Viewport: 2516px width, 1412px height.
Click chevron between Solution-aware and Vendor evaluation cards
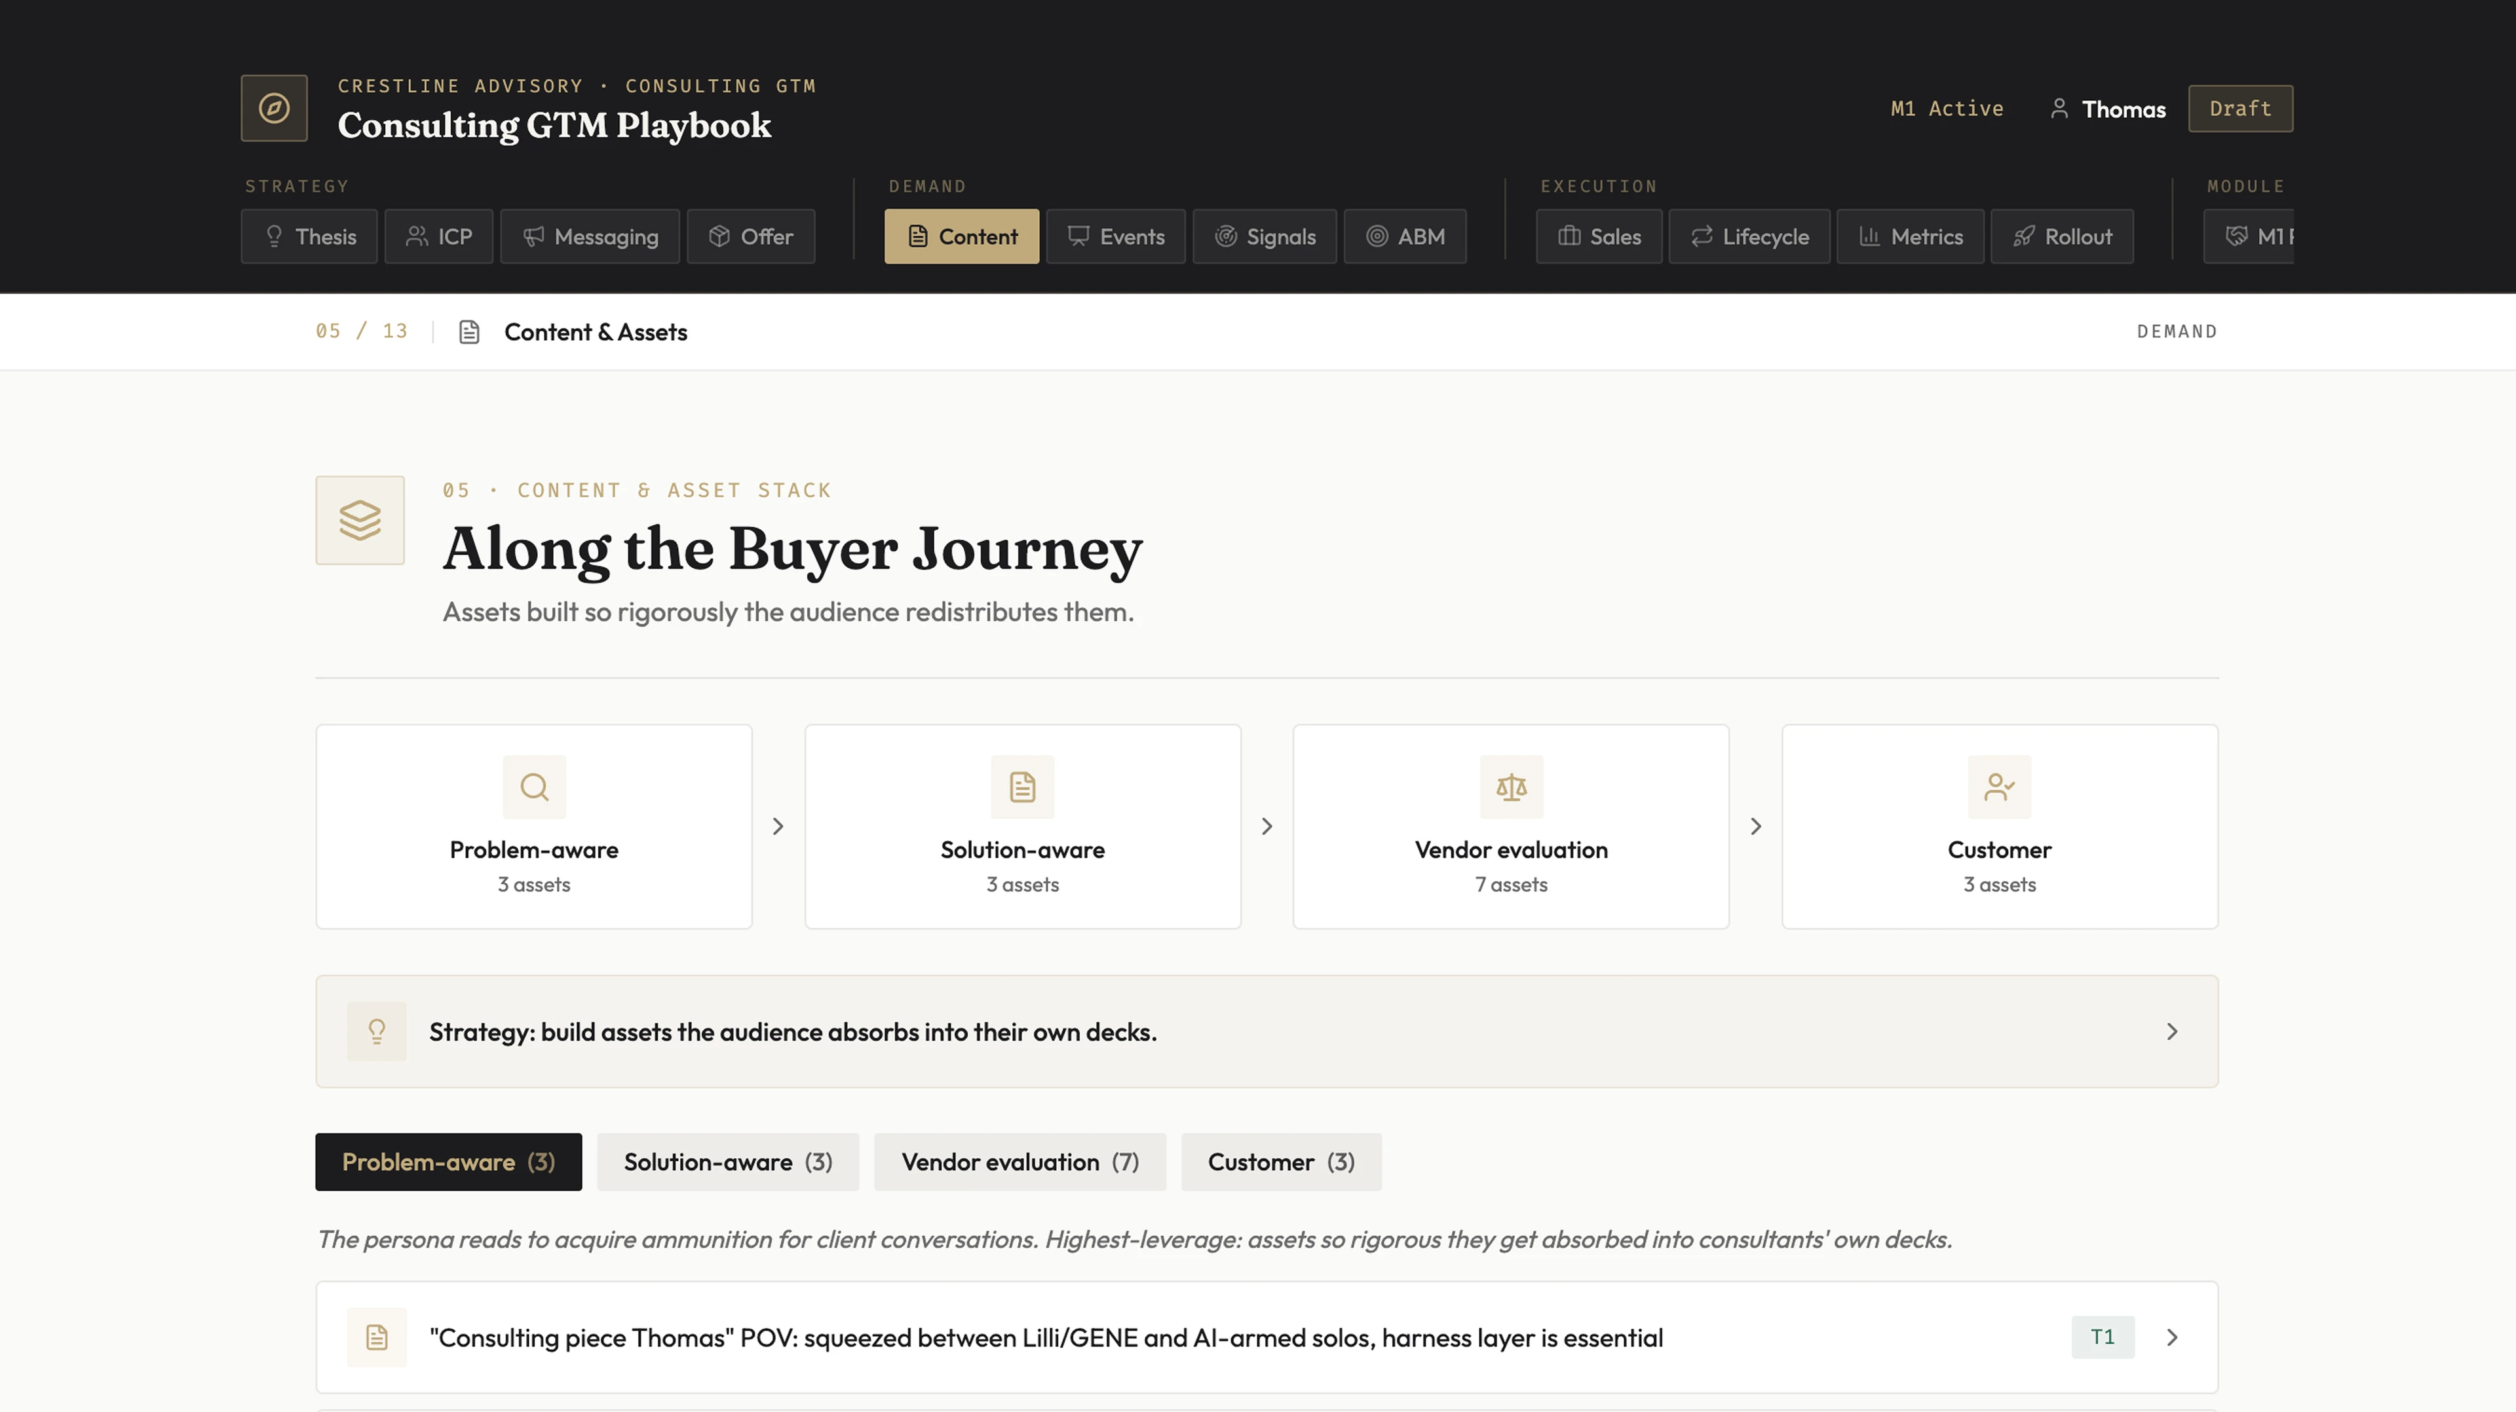(x=1267, y=827)
